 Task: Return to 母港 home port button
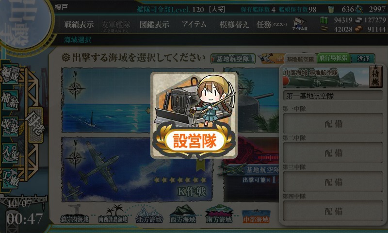pyautogui.click(x=36, y=125)
